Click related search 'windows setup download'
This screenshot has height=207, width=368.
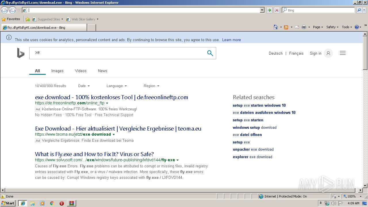(x=255, y=128)
